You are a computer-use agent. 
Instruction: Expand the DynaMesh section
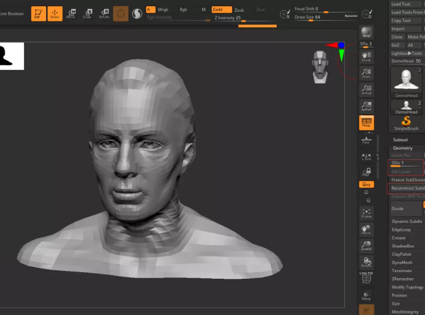[402, 262]
